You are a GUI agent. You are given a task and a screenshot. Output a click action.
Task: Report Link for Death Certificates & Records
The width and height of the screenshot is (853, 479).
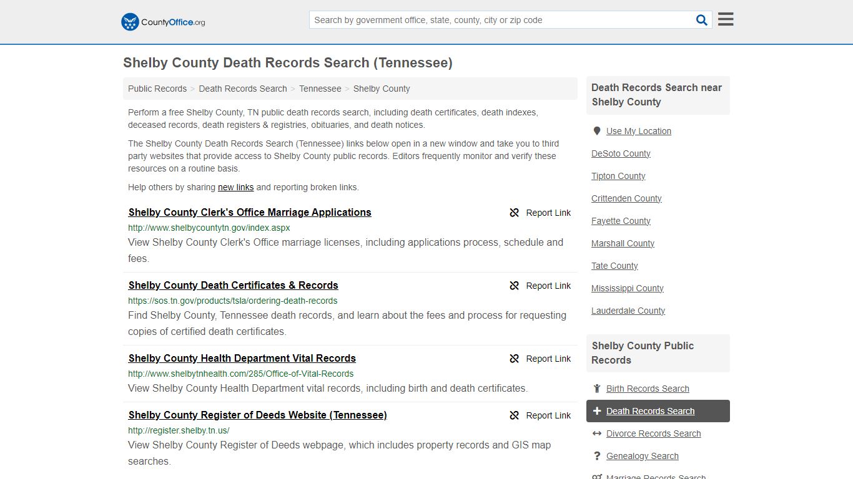pos(540,286)
